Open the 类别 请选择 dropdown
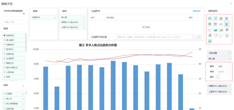The image size is (234, 110). (x=223, y=72)
